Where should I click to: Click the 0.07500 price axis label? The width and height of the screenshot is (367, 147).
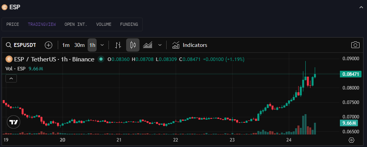tap(350, 102)
